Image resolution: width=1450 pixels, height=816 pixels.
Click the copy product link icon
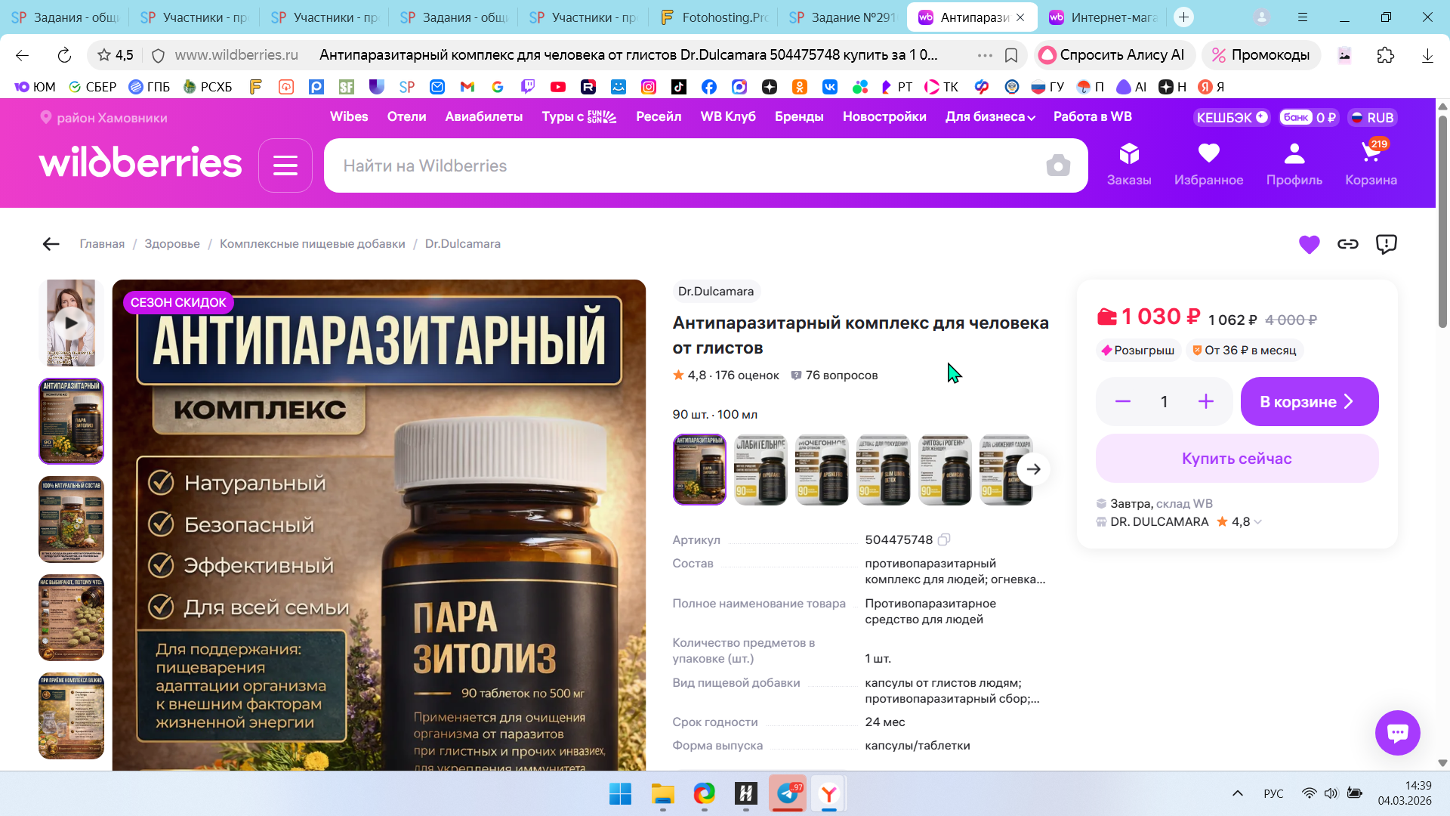point(1348,244)
